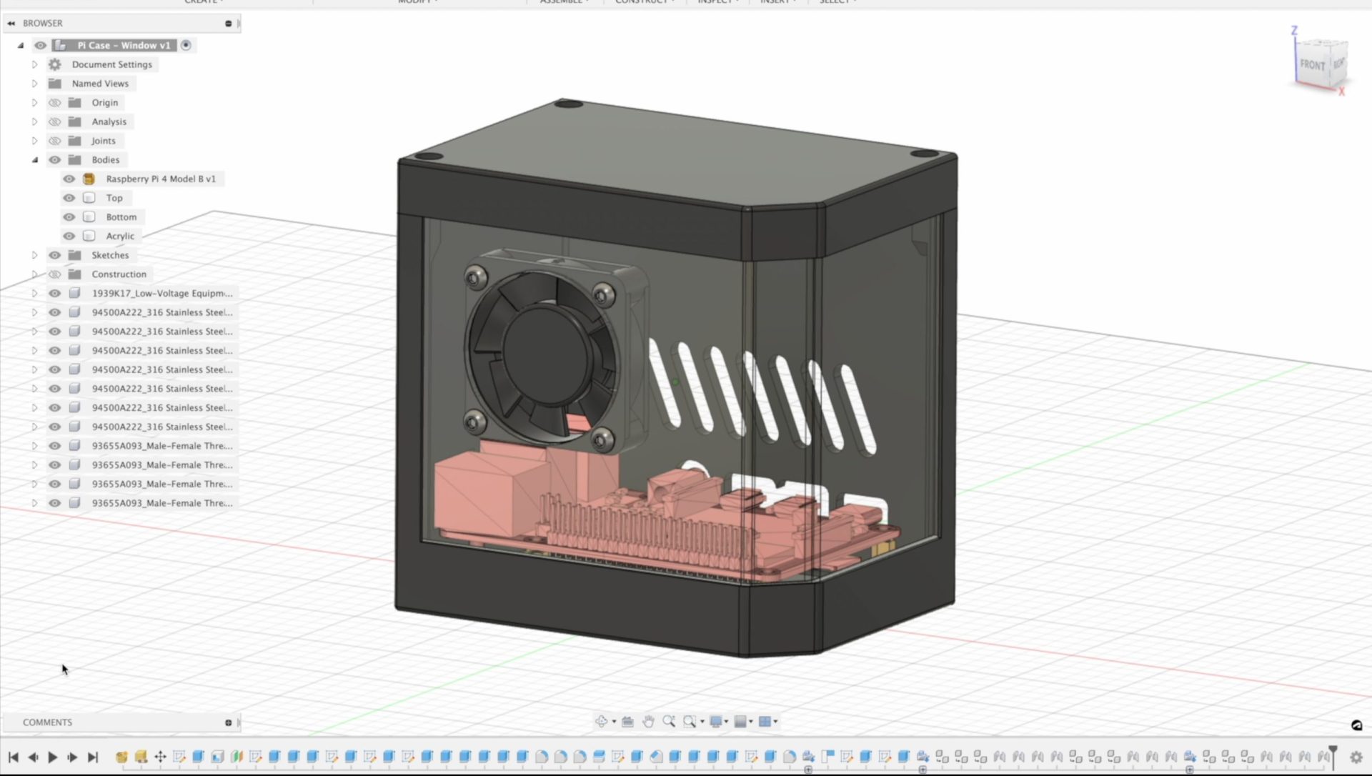1372x776 pixels.
Task: Show the Origin folder contents in viewport
Action: click(54, 102)
